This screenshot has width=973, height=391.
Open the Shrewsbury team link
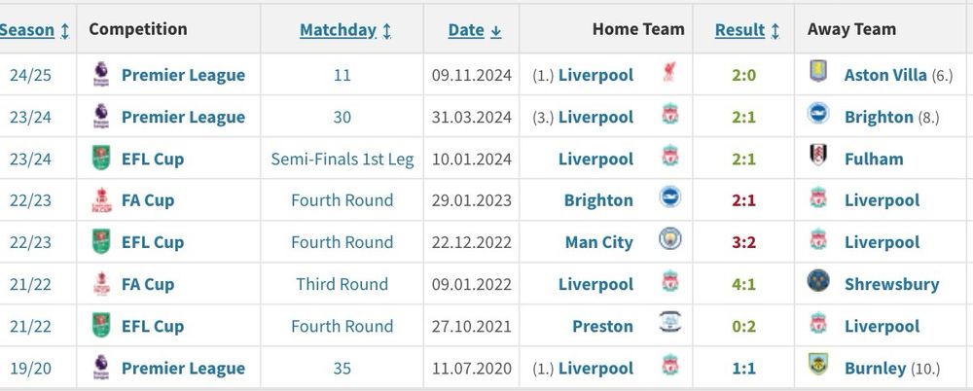point(891,284)
